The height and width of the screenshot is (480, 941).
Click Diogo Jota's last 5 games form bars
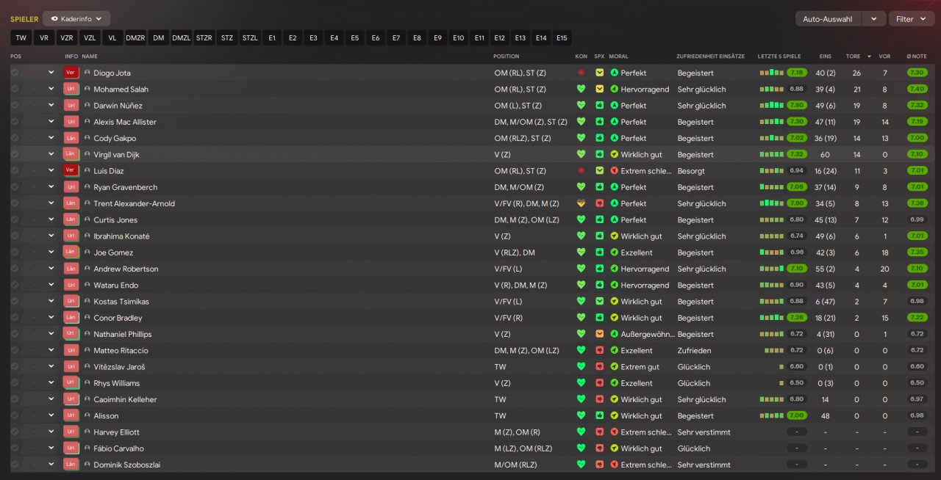point(771,73)
